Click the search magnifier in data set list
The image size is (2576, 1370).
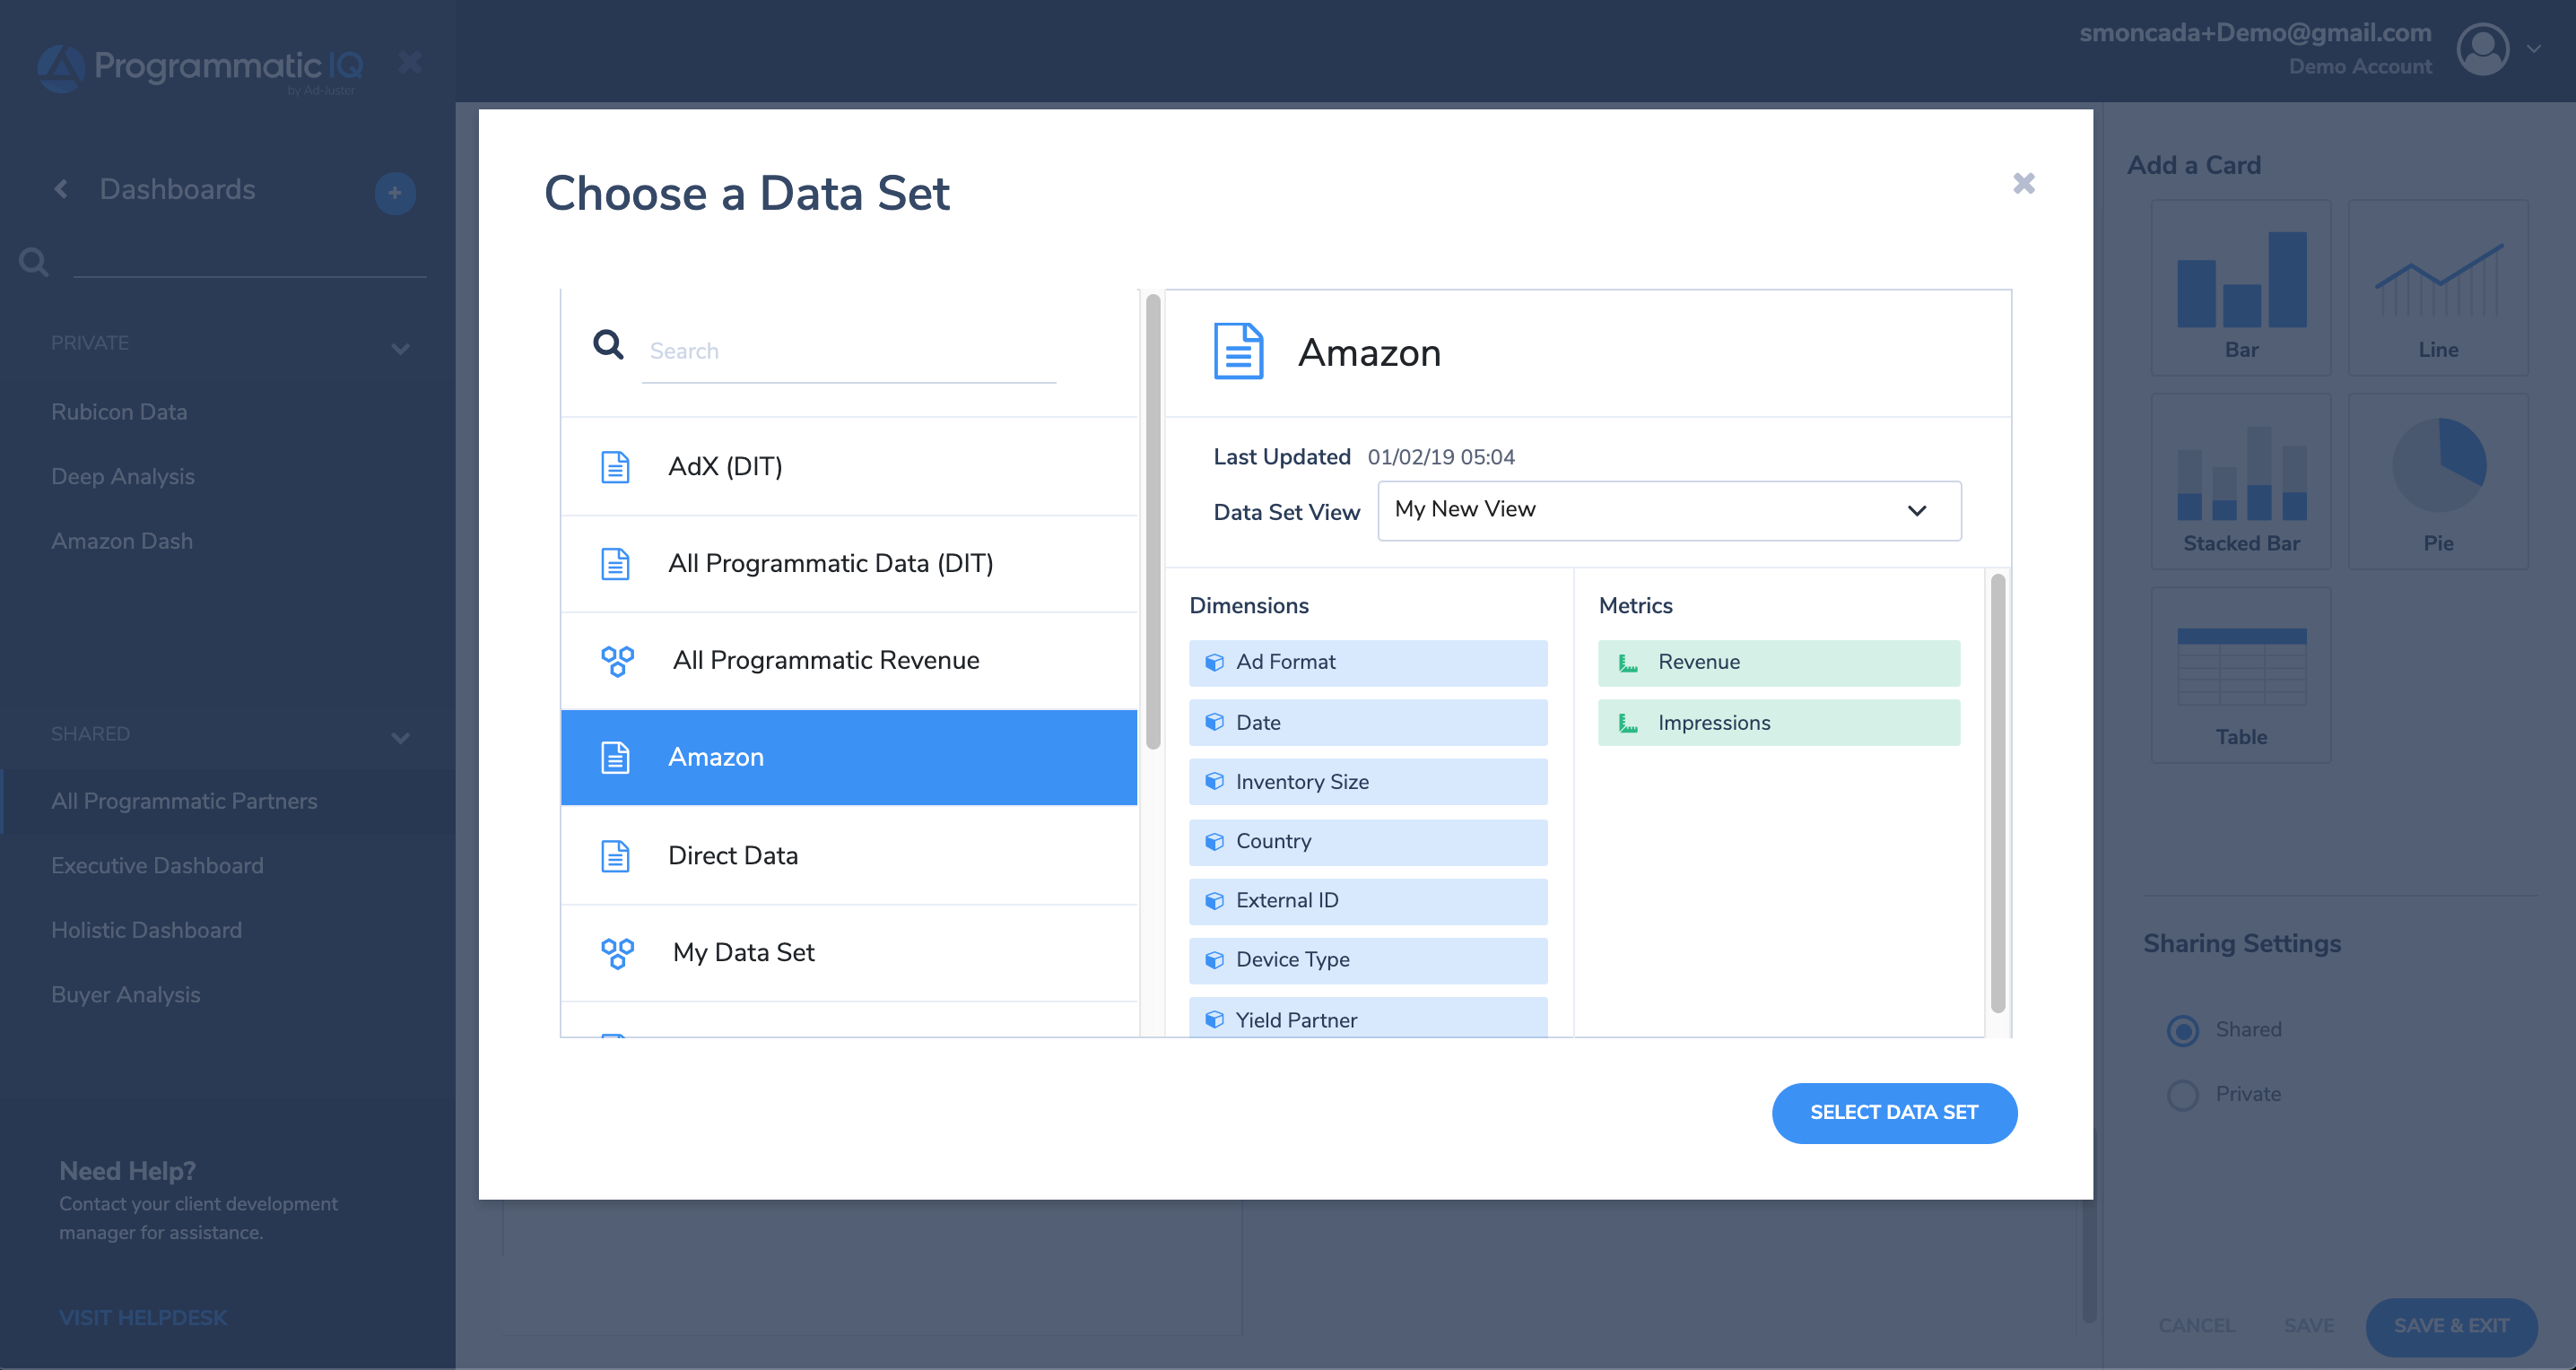(608, 345)
